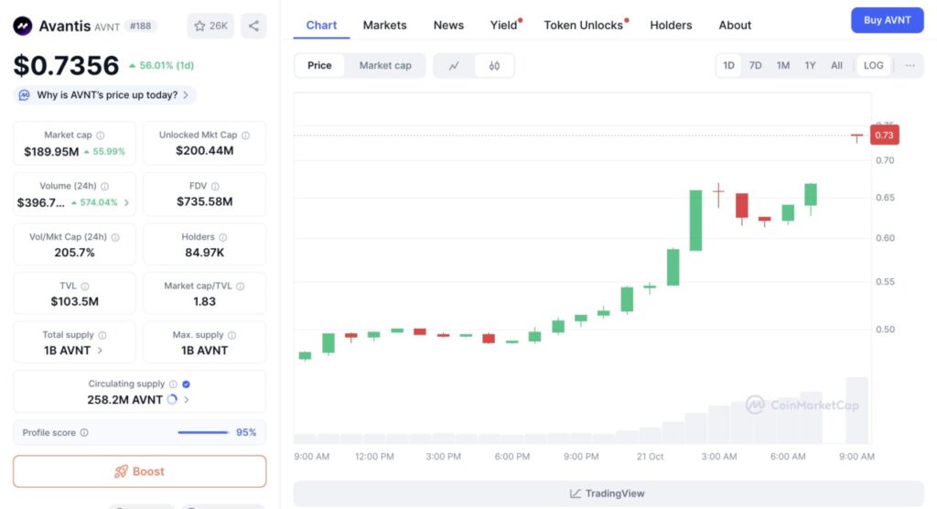Select the Market cap chart toggle

385,66
